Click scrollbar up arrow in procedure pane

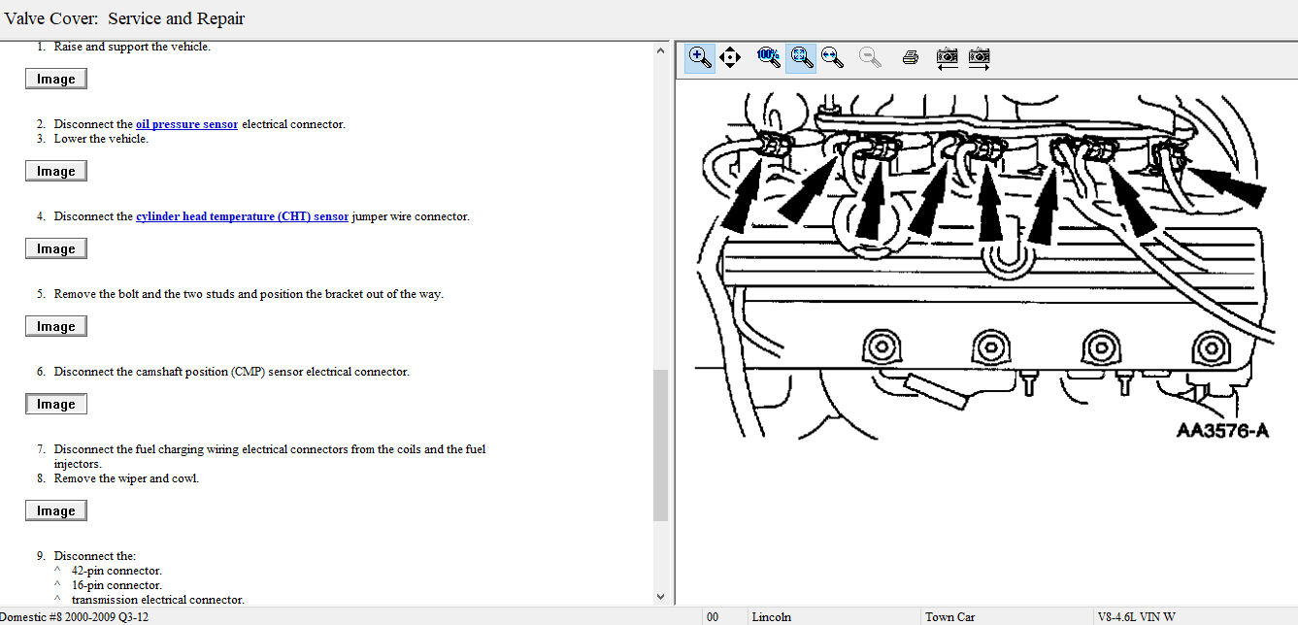click(661, 50)
